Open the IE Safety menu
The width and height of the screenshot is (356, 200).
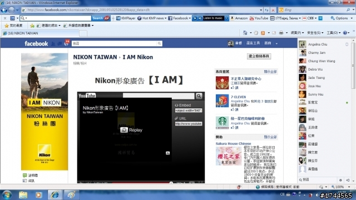point(315,33)
